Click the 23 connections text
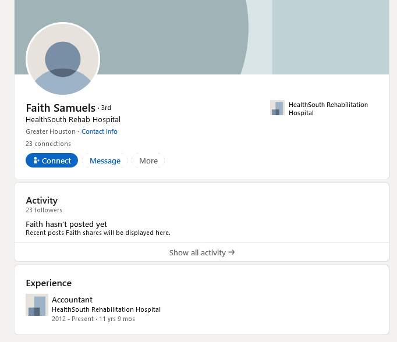 [48, 144]
